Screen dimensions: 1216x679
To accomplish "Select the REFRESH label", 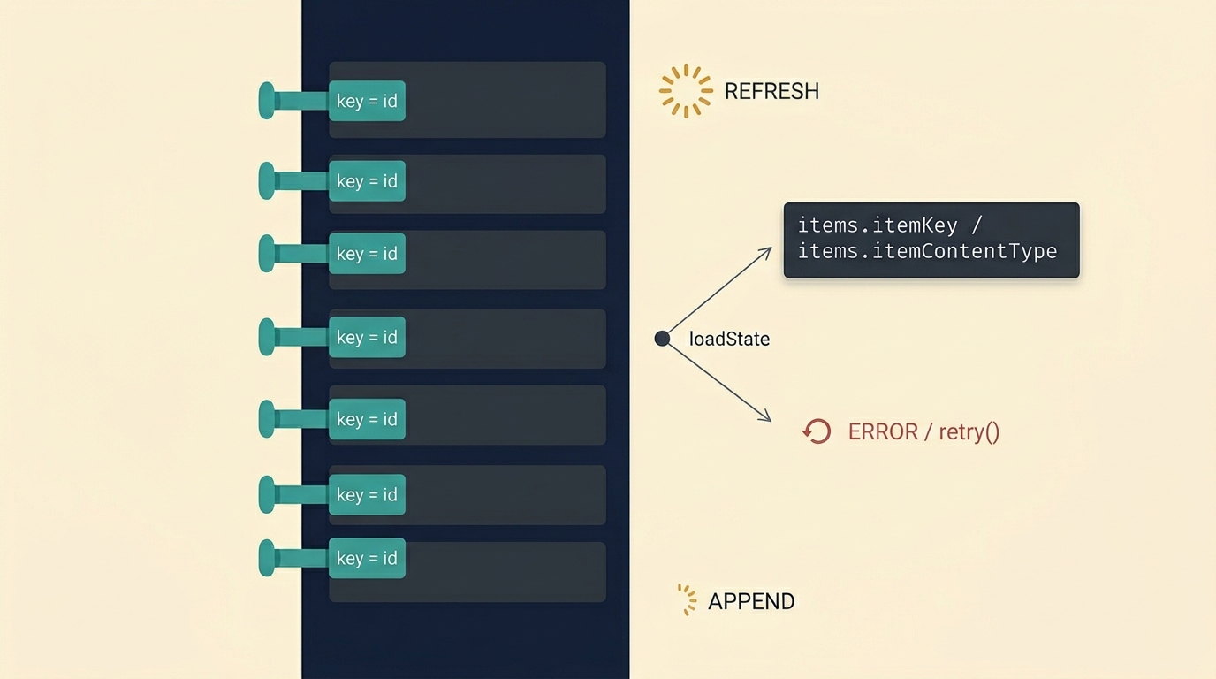I will point(771,91).
